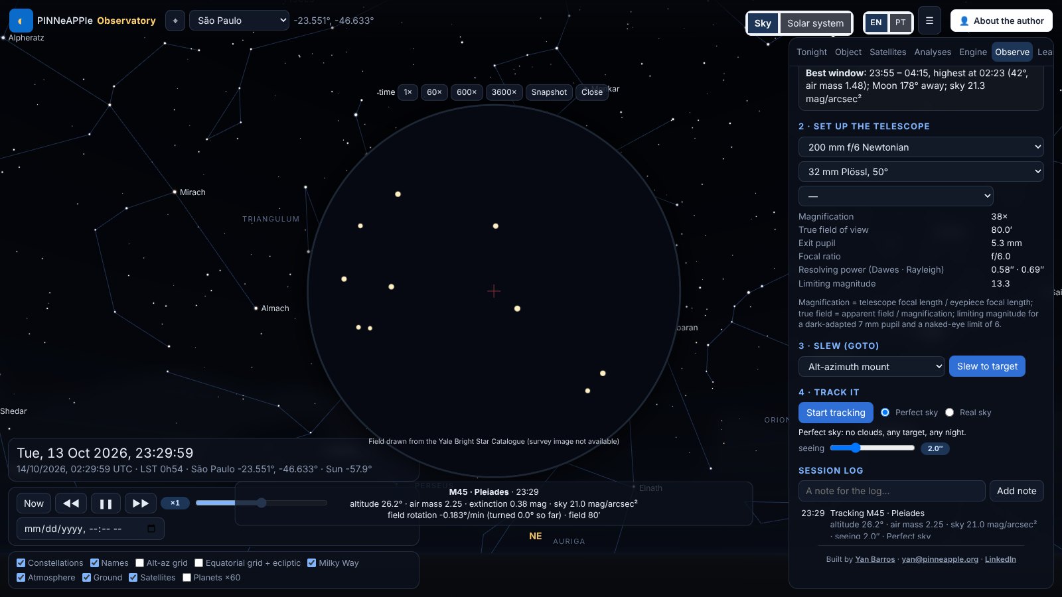Enable the Alt-az grid checkbox
The width and height of the screenshot is (1062, 597).
(139, 563)
